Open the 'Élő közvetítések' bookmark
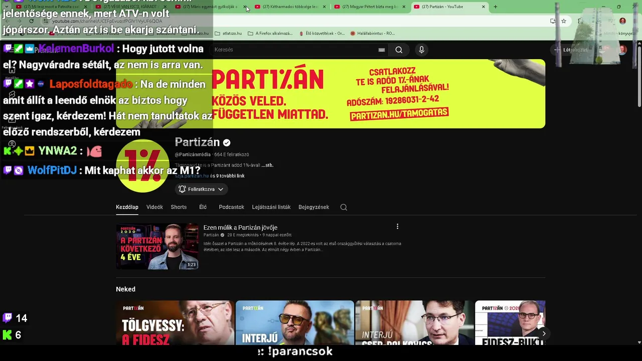 pyautogui.click(x=322, y=33)
